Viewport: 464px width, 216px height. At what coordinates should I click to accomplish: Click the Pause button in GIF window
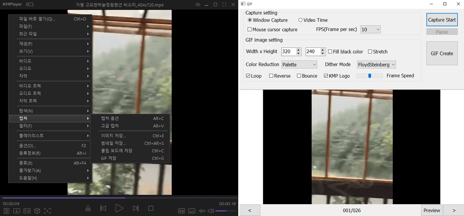442,32
